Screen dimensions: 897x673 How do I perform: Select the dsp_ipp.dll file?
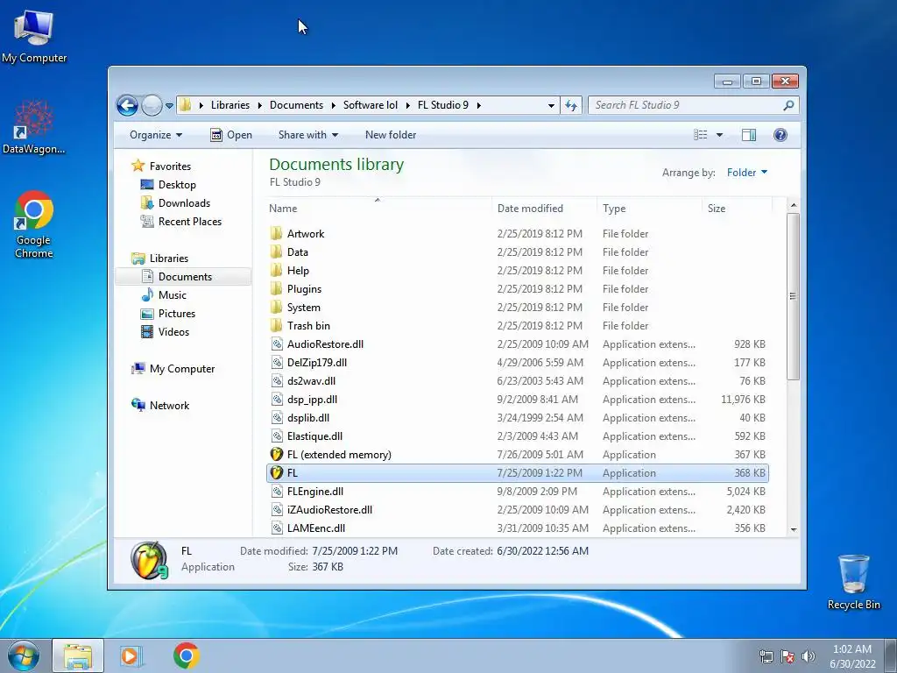(312, 400)
